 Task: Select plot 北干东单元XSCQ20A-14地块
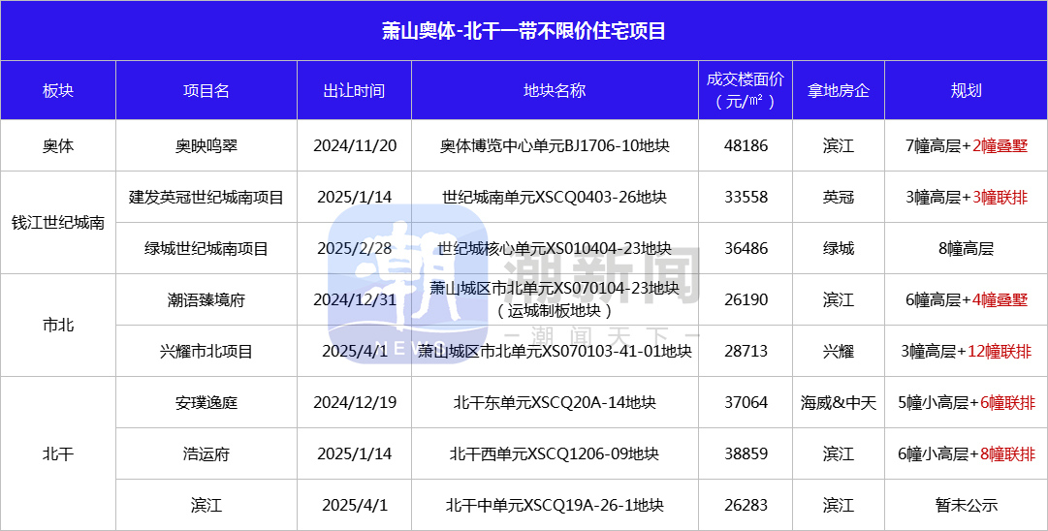(x=555, y=403)
